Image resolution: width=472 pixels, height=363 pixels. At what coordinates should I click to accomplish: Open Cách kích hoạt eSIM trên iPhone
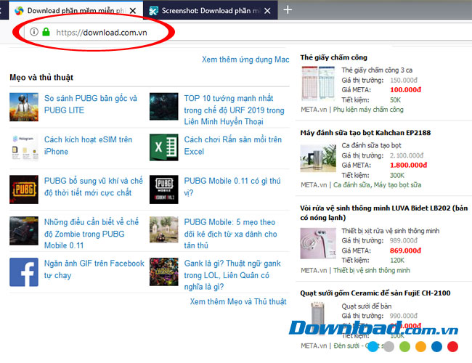88,145
